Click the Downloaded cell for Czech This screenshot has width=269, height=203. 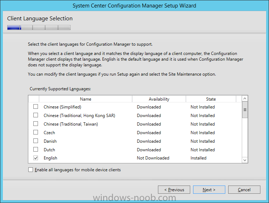[149, 133]
